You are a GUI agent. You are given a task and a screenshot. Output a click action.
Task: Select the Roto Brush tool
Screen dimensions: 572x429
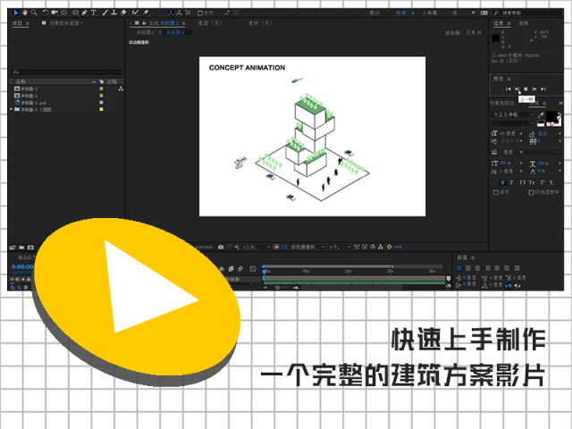point(135,13)
